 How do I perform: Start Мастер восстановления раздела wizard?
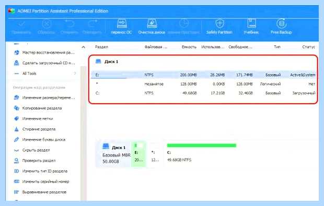pyautogui.click(x=44, y=53)
